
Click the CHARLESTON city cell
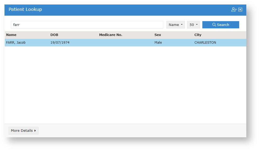point(205,43)
